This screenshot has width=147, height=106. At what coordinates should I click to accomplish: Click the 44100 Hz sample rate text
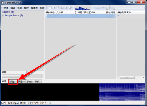tap(24, 103)
